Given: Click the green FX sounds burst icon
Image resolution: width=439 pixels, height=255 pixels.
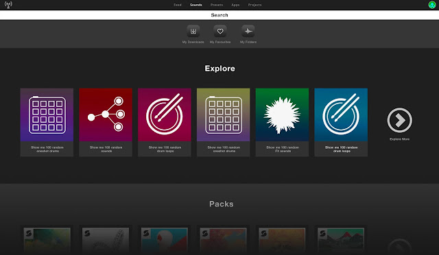Looking at the screenshot, I should pyautogui.click(x=282, y=114).
